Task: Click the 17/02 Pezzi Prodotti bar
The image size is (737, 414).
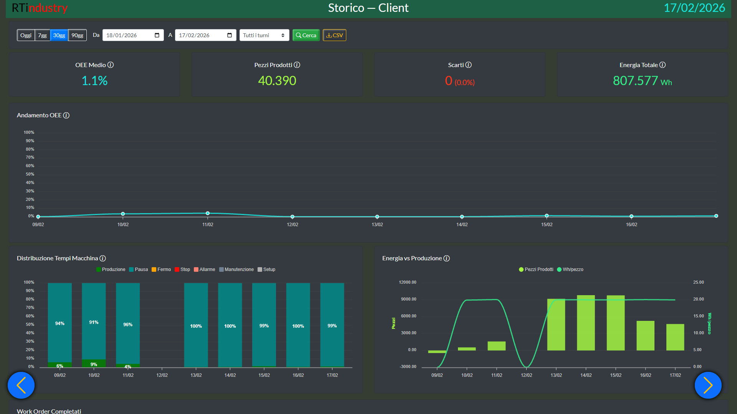Action: (x=675, y=337)
